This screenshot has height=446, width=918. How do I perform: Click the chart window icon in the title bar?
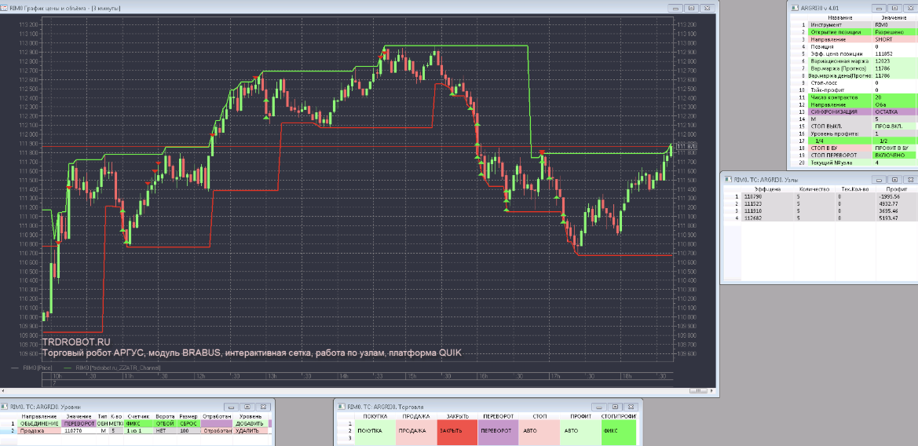click(x=5, y=8)
